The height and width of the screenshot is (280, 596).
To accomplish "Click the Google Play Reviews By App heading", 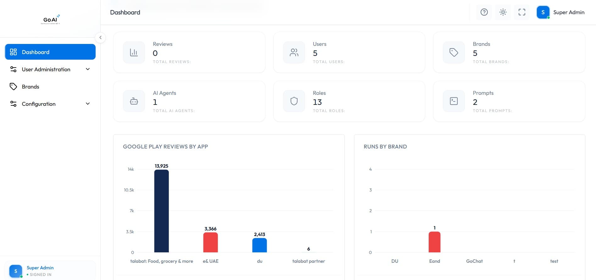I will tap(165, 147).
